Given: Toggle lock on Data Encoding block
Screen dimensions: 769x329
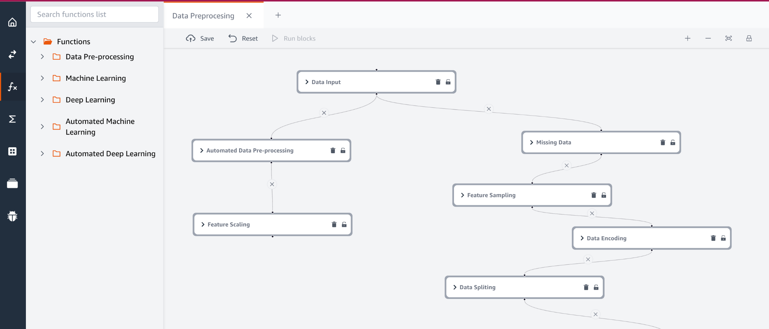Looking at the screenshot, I should [x=723, y=238].
